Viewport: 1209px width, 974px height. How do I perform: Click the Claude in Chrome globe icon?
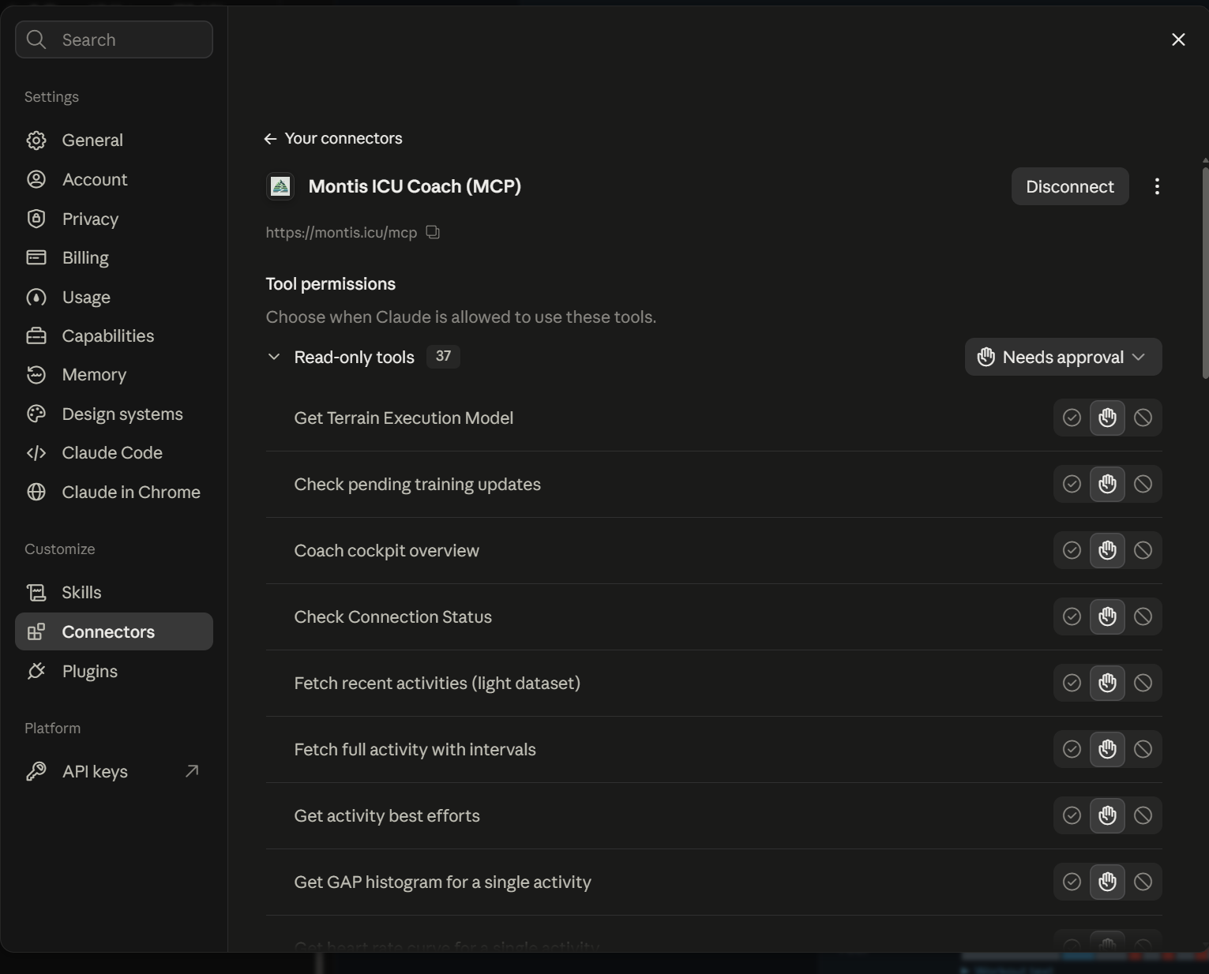(36, 492)
